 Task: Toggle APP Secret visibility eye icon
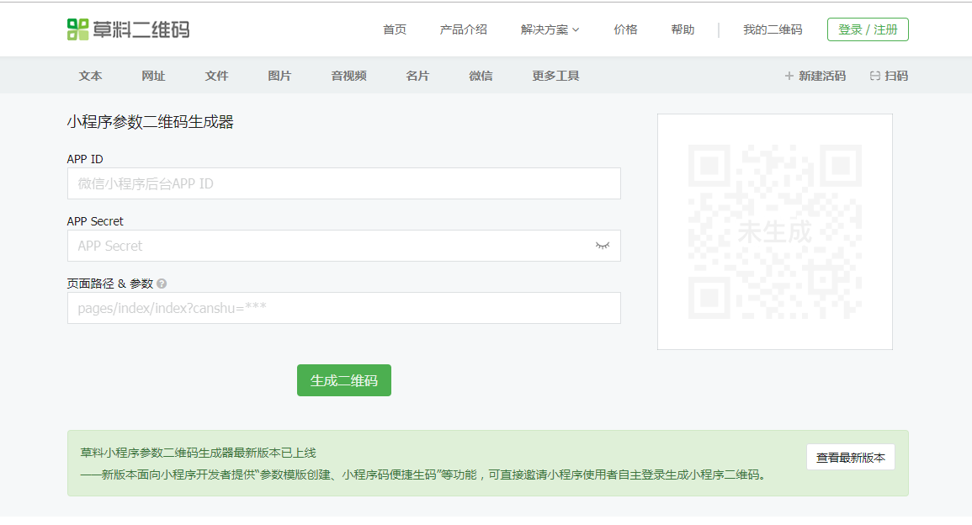(603, 246)
